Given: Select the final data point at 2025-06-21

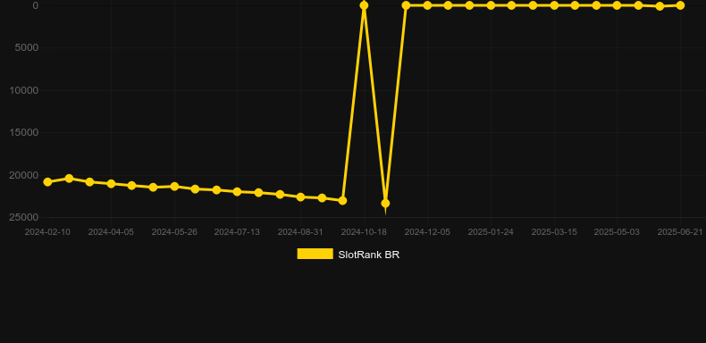Looking at the screenshot, I should point(680,5).
